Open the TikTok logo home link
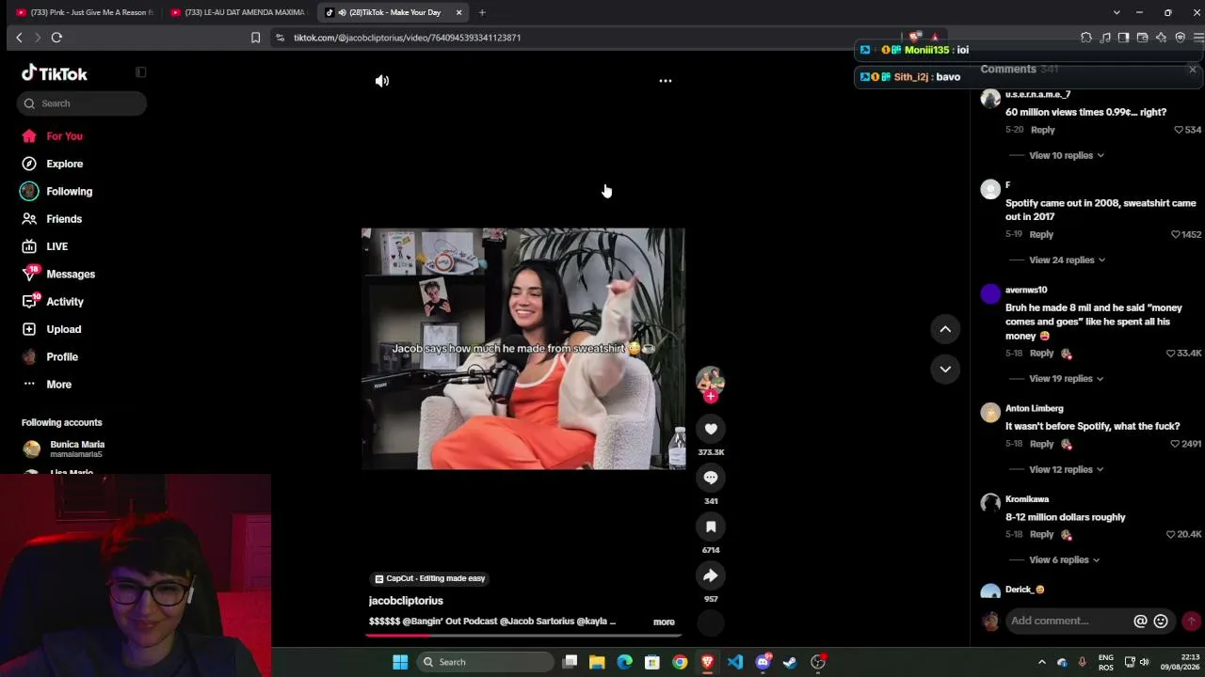Image resolution: width=1205 pixels, height=677 pixels. pos(55,73)
